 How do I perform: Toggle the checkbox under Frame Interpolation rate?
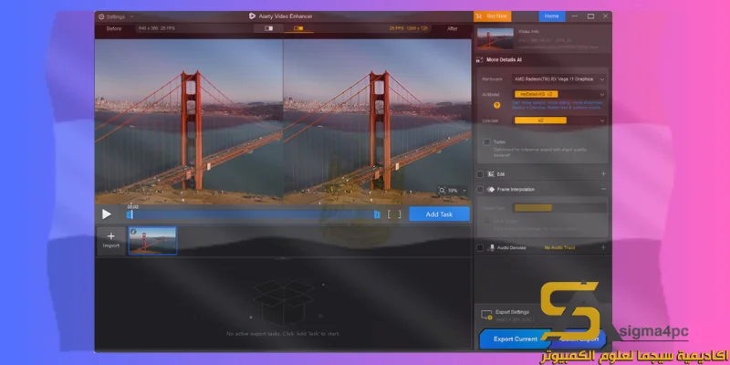tap(487, 221)
